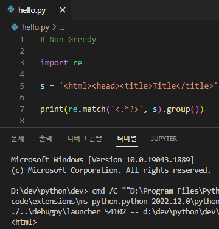The width and height of the screenshot is (219, 229).
Task: Open the 출력 (Output) panel tab
Action: coord(46,139)
